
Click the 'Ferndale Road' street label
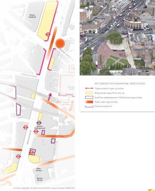[x=29, y=75]
